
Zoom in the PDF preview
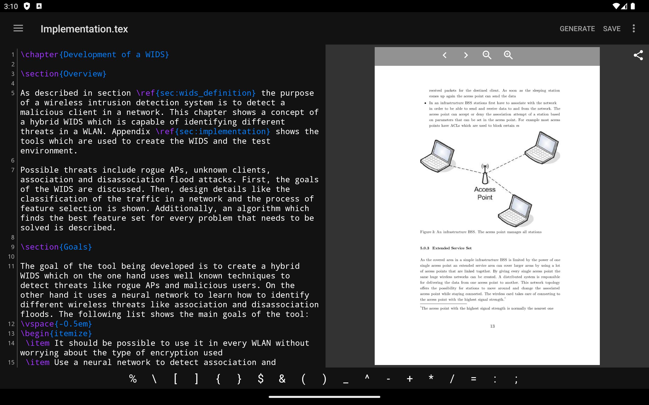(508, 55)
